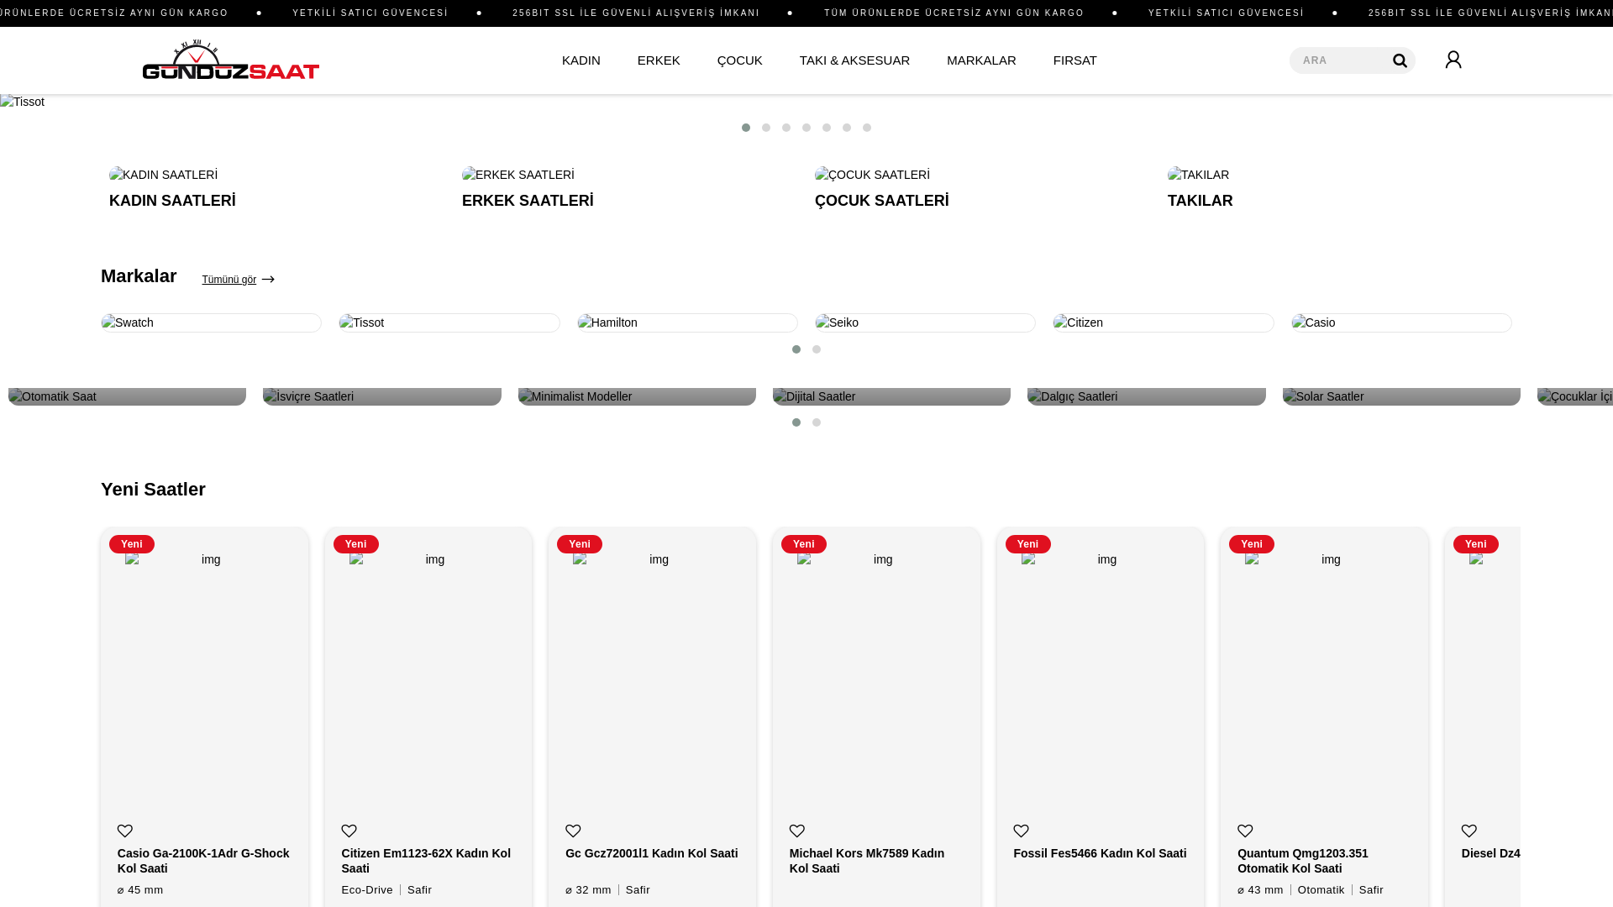Screen dimensions: 1613x907
Task: Open Otomatik Saat collection
Action: click(x=127, y=396)
